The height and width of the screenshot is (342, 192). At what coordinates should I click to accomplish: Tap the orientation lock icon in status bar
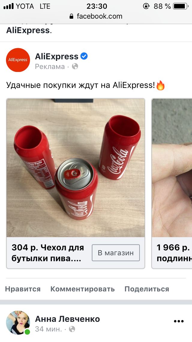tap(146, 6)
